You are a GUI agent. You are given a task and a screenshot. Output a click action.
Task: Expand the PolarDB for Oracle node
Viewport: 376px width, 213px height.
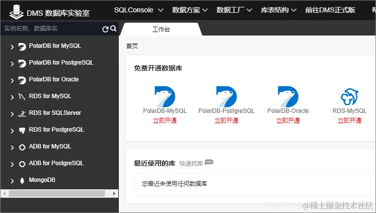tap(12, 80)
